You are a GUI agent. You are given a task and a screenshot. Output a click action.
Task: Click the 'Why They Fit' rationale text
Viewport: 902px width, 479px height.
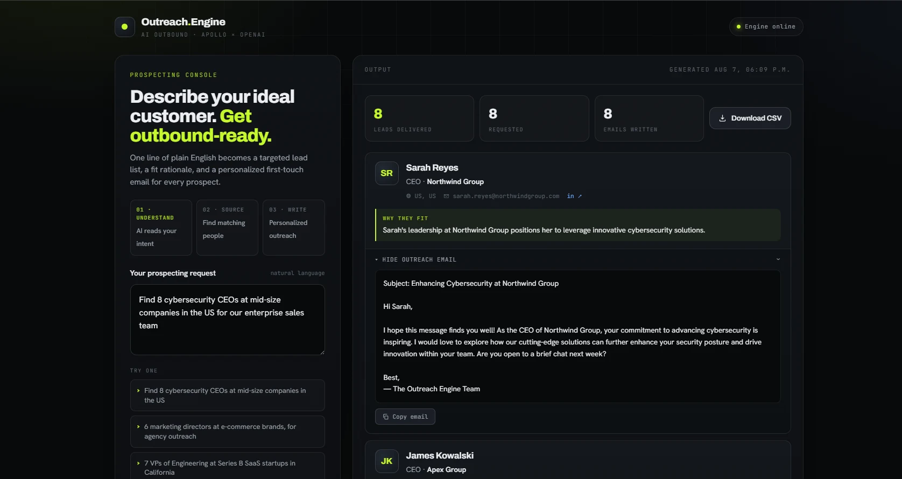pos(544,230)
